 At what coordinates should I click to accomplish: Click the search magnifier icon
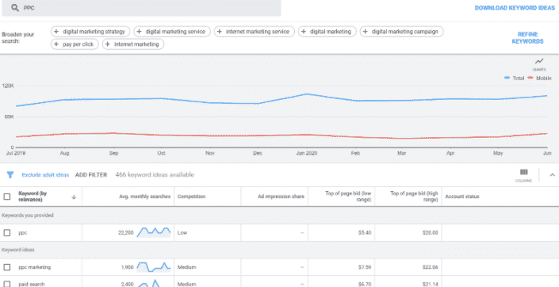point(15,8)
